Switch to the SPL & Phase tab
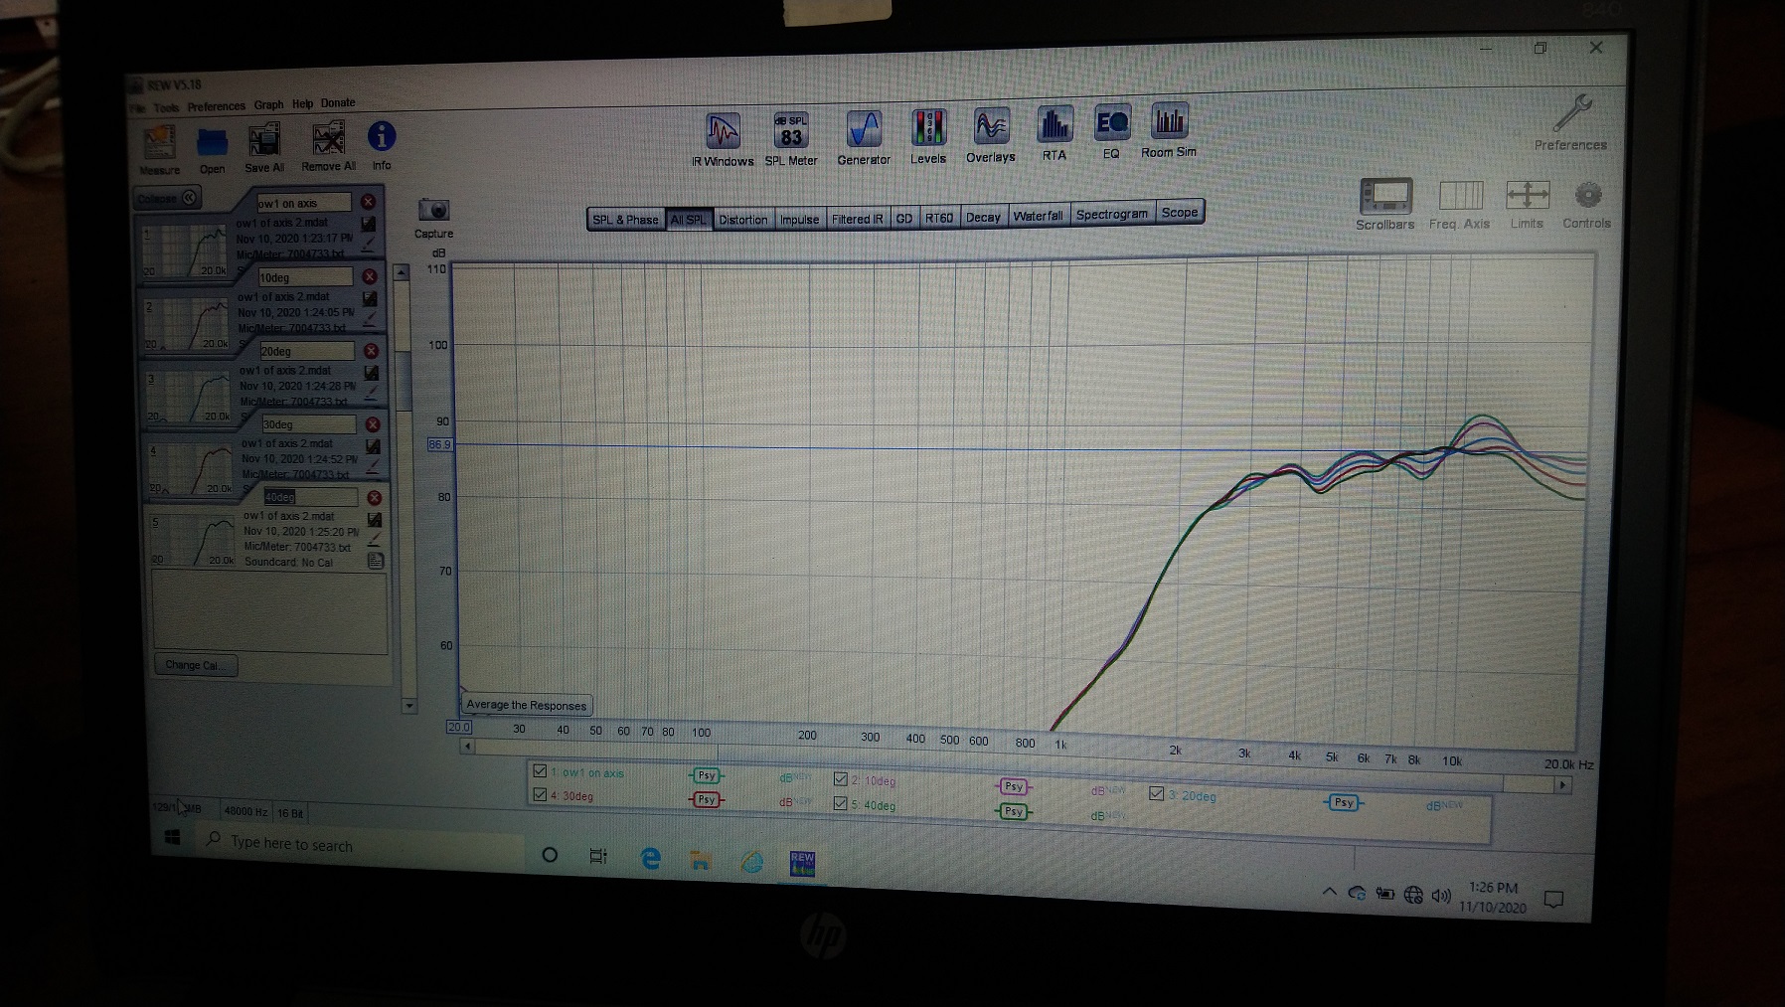Screen dimensions: 1785x1007 point(625,220)
